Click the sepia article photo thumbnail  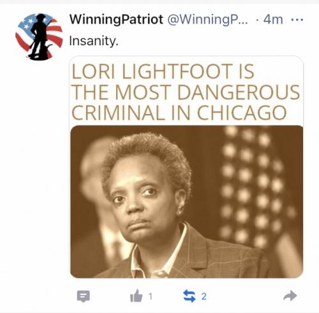tap(187, 201)
